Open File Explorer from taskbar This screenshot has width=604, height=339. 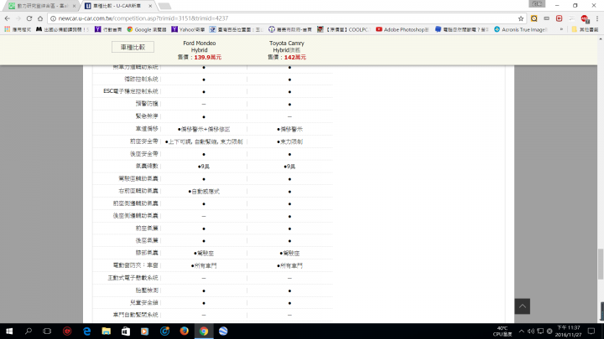(107, 331)
